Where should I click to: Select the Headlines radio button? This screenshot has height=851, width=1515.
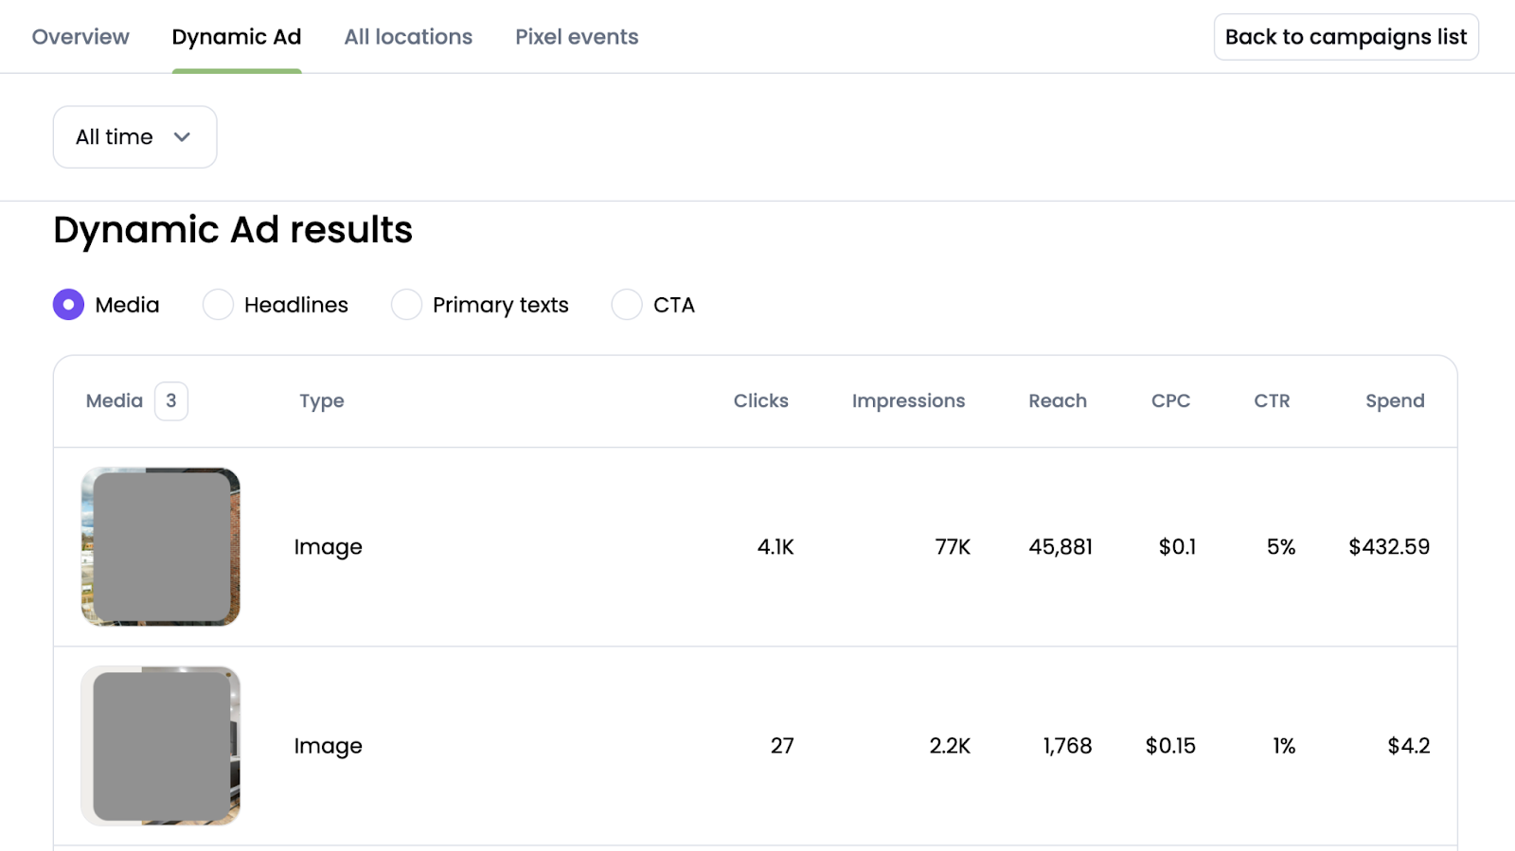coord(218,305)
